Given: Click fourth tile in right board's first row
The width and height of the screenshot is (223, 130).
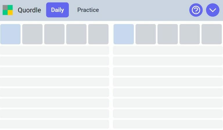Looking at the screenshot, I should pyautogui.click(x=190, y=34).
